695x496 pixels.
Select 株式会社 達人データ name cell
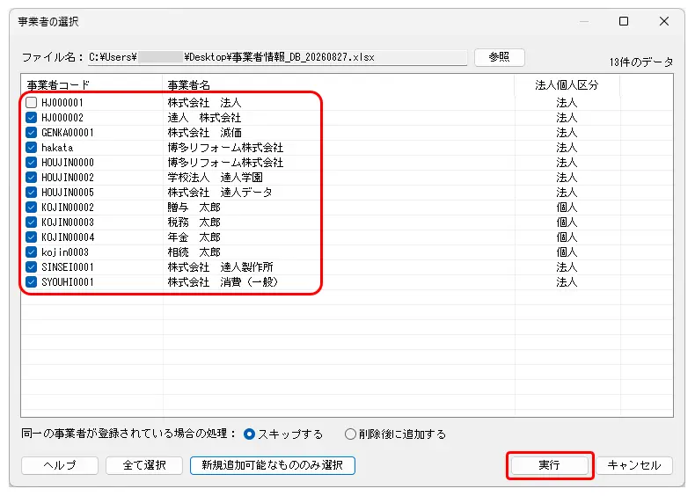point(220,193)
